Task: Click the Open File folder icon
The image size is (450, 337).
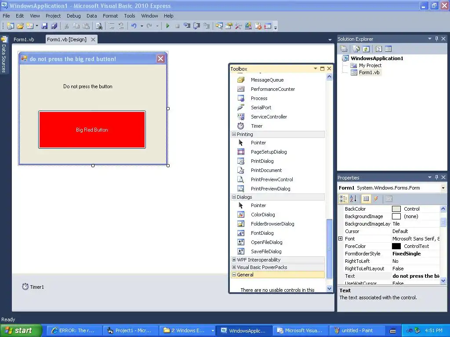Action: pyautogui.click(x=20, y=26)
